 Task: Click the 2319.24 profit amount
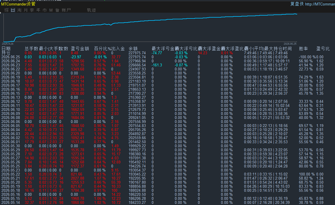[x=78, y=77]
